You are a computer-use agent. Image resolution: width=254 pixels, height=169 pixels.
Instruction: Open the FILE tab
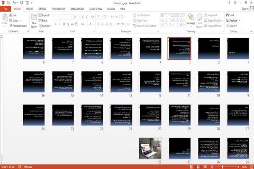[6, 9]
